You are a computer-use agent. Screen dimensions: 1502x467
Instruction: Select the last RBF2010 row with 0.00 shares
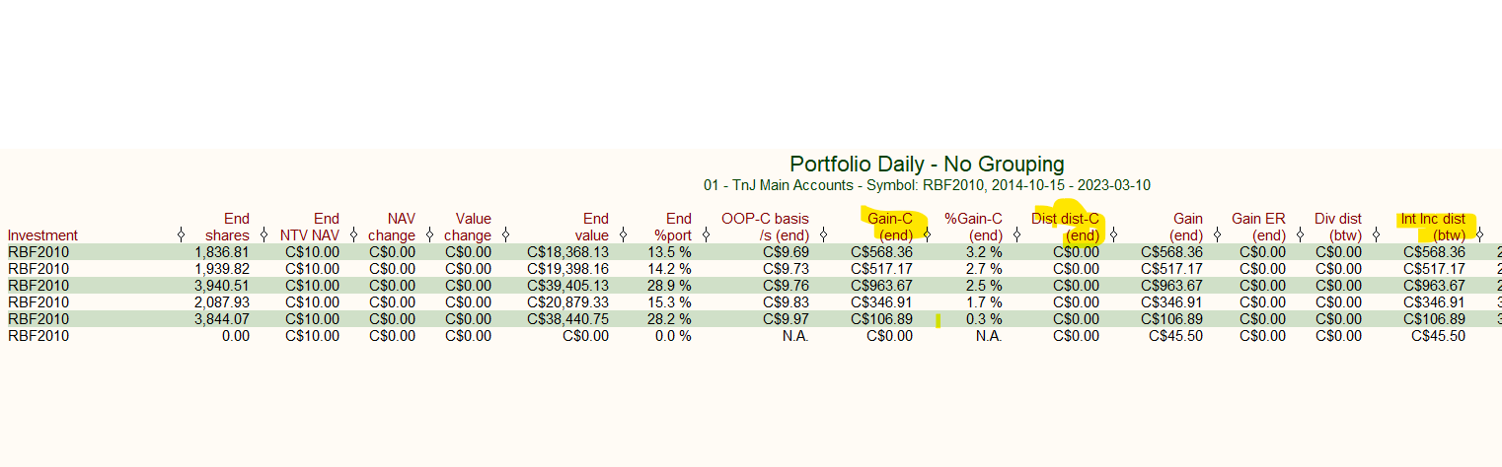tap(750, 336)
